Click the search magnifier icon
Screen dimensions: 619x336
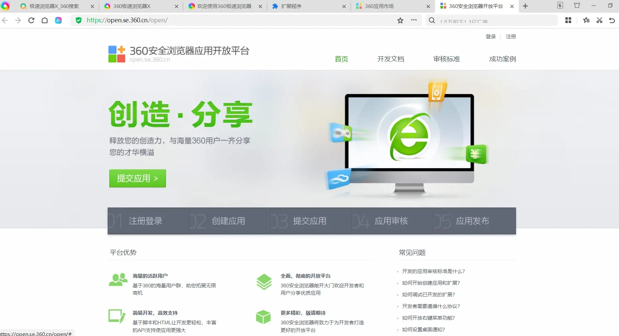click(x=432, y=20)
